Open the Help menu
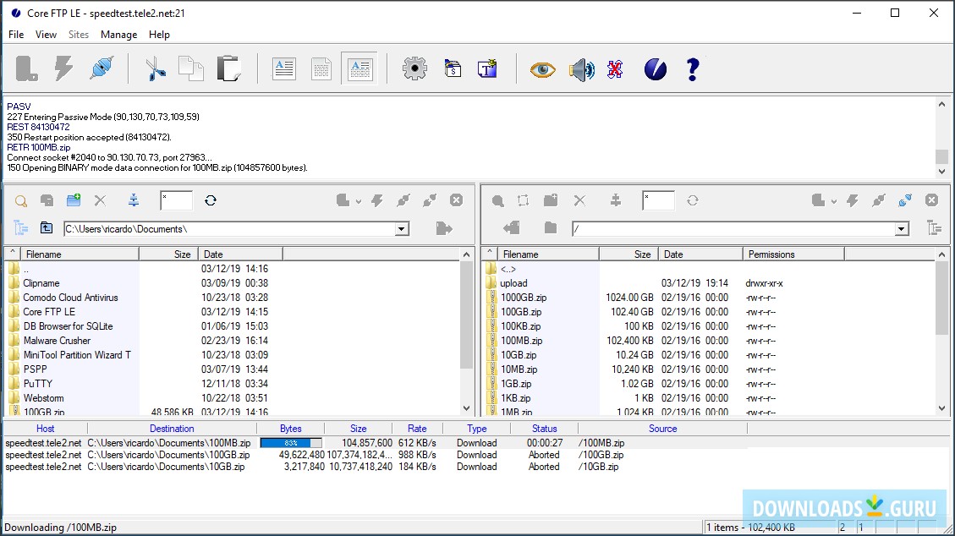 (159, 35)
